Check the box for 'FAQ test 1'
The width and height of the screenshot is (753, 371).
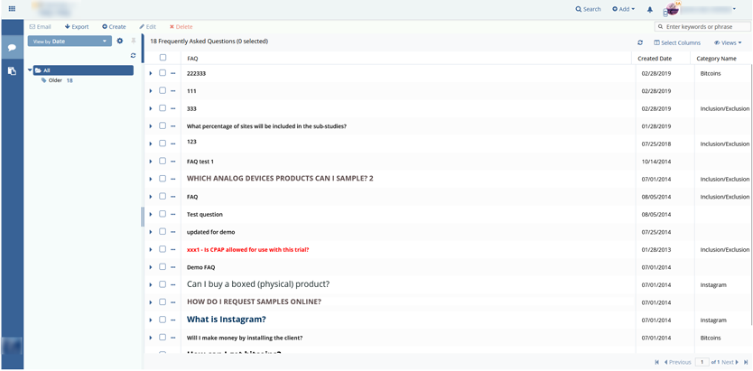point(163,162)
